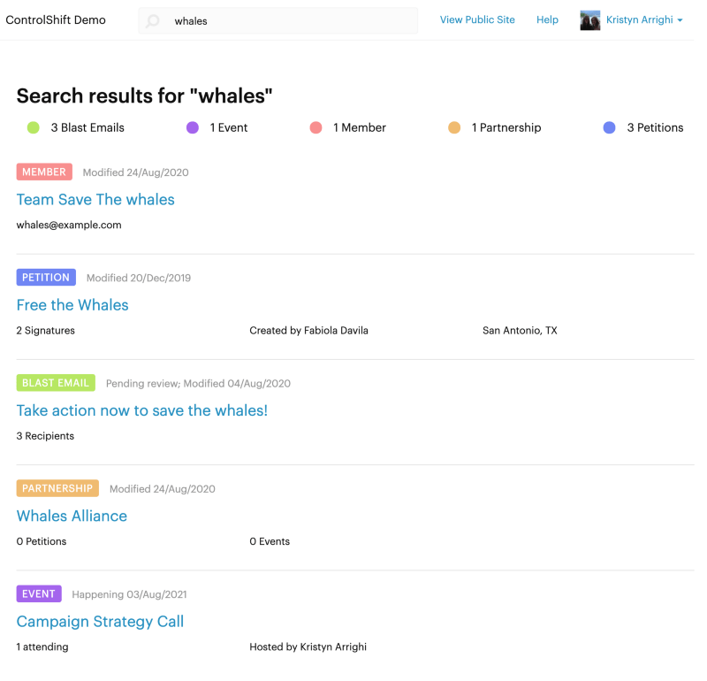Image resolution: width=707 pixels, height=681 pixels.
Task: Open Take action now blast email
Action: coord(141,410)
